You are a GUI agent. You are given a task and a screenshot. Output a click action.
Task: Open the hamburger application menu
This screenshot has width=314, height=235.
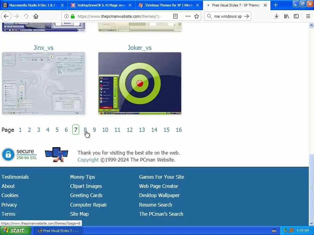[308, 16]
